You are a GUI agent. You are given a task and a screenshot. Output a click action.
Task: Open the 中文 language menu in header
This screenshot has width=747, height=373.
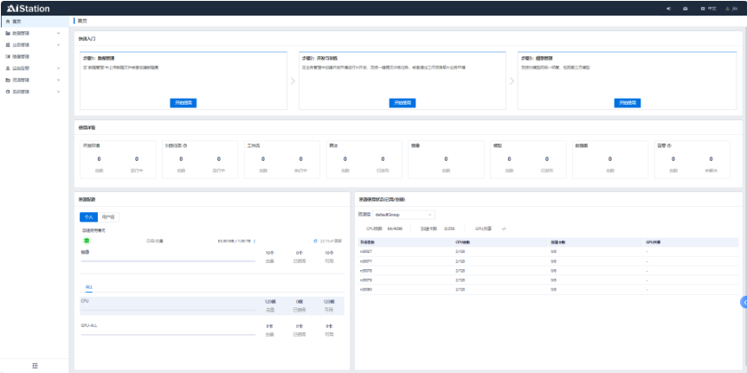click(710, 8)
